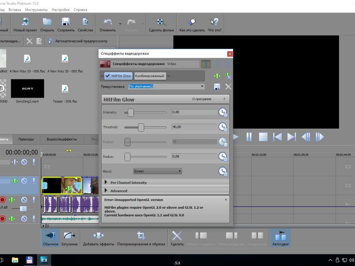Viewport: 355px width, 266px height.
Task: Open File Explorer from the taskbar
Action: (15, 260)
